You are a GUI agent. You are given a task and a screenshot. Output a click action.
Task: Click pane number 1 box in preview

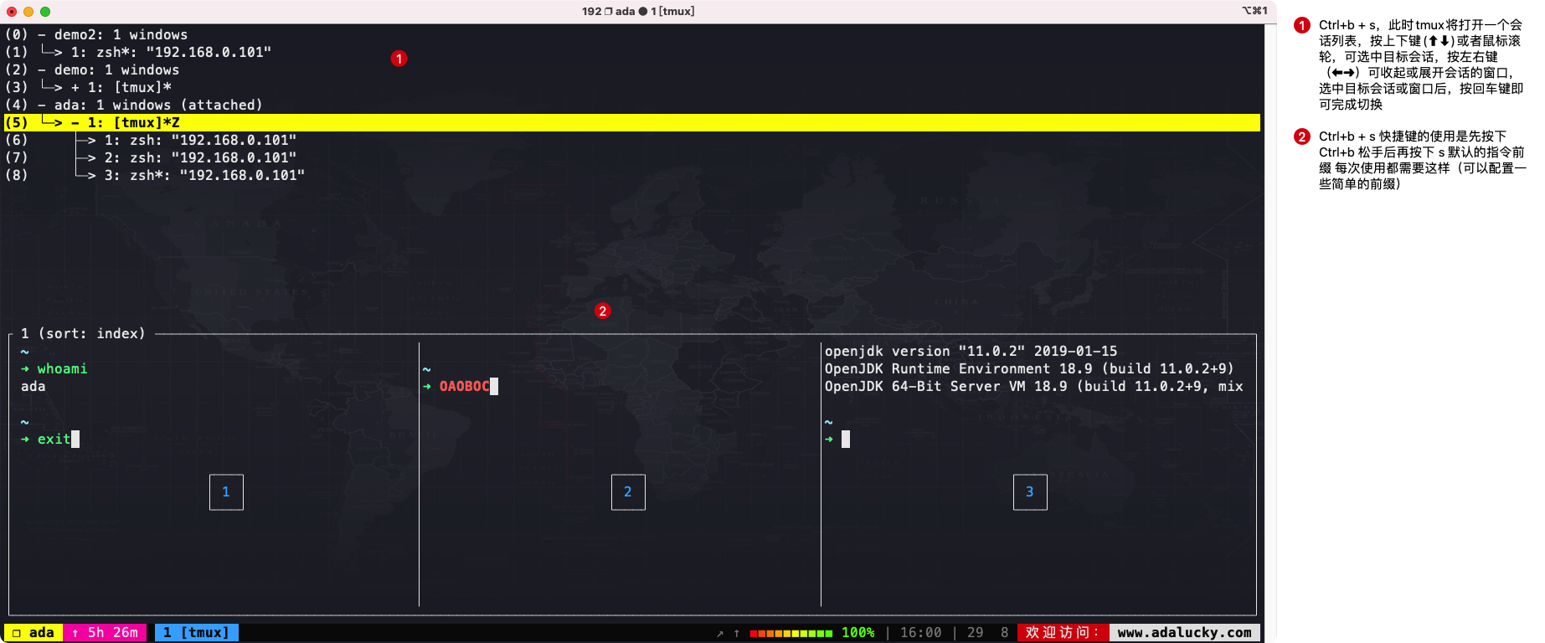coord(226,492)
